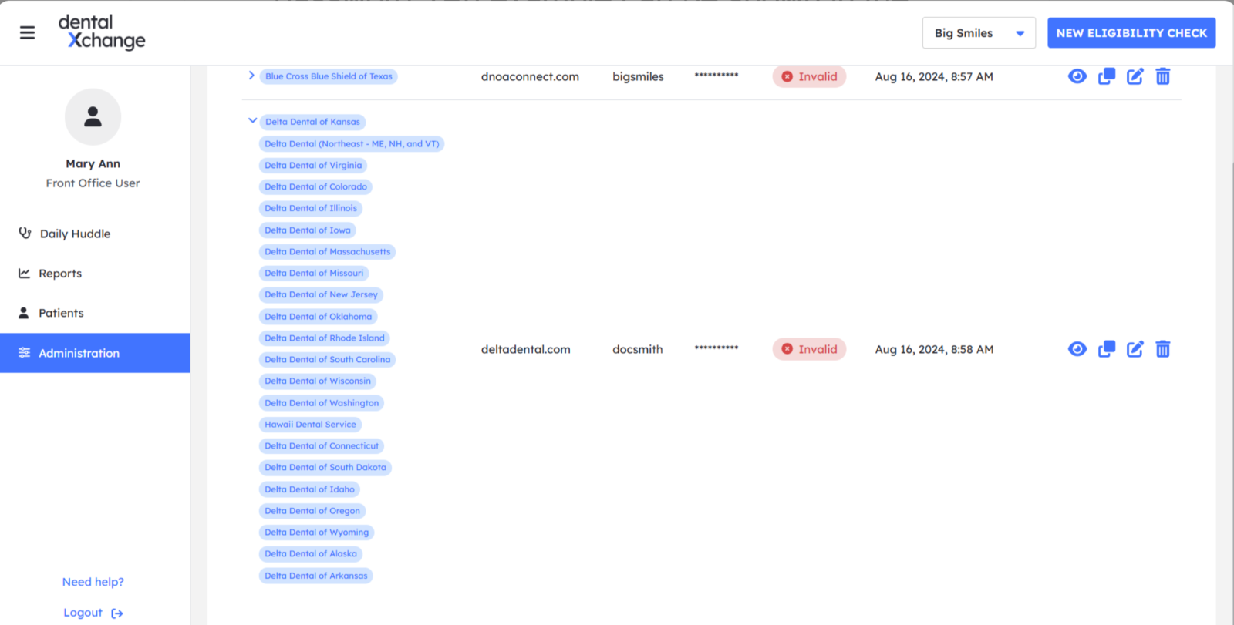This screenshot has height=625, width=1234.
Task: Edit the dnoaconnect.com credential
Action: click(1135, 76)
